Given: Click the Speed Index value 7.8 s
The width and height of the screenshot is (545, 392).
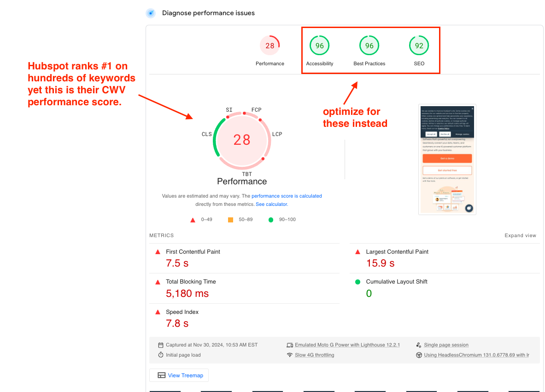Looking at the screenshot, I should tap(177, 324).
